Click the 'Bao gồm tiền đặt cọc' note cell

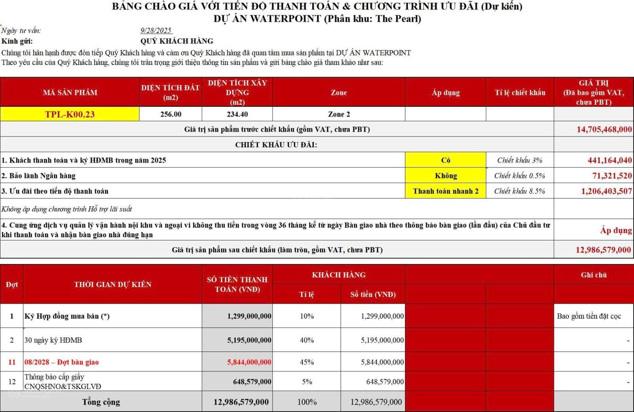tap(588, 316)
